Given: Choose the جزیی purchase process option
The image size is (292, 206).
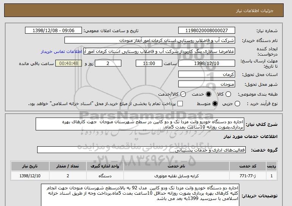Looking at the screenshot, I should [x=237, y=104].
